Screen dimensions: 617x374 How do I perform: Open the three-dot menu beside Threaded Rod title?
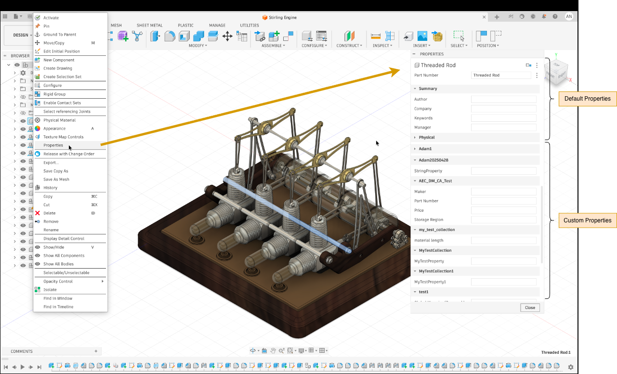[x=537, y=65]
